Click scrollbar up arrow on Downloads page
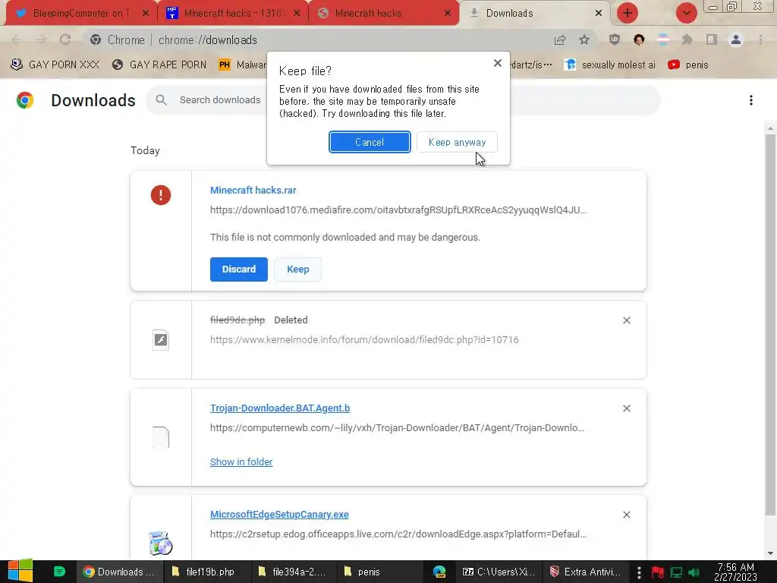Image resolution: width=777 pixels, height=583 pixels. click(x=770, y=128)
